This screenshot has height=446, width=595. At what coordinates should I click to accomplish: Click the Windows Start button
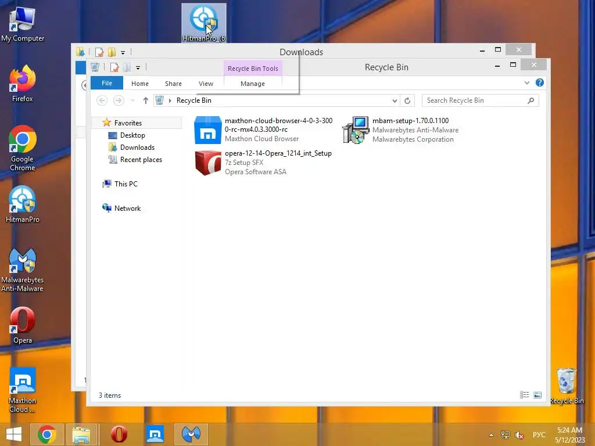click(x=14, y=434)
